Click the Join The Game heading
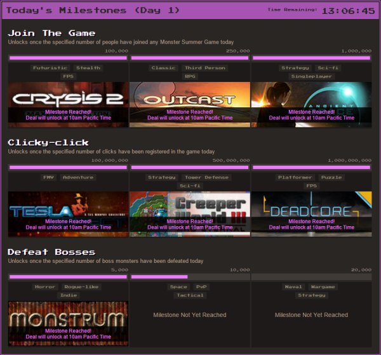Screen dimensions: 381x355 51,33
